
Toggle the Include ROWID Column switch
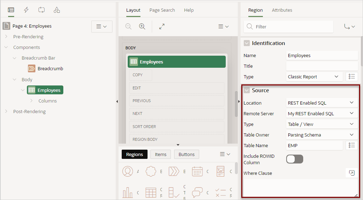pos(294,159)
